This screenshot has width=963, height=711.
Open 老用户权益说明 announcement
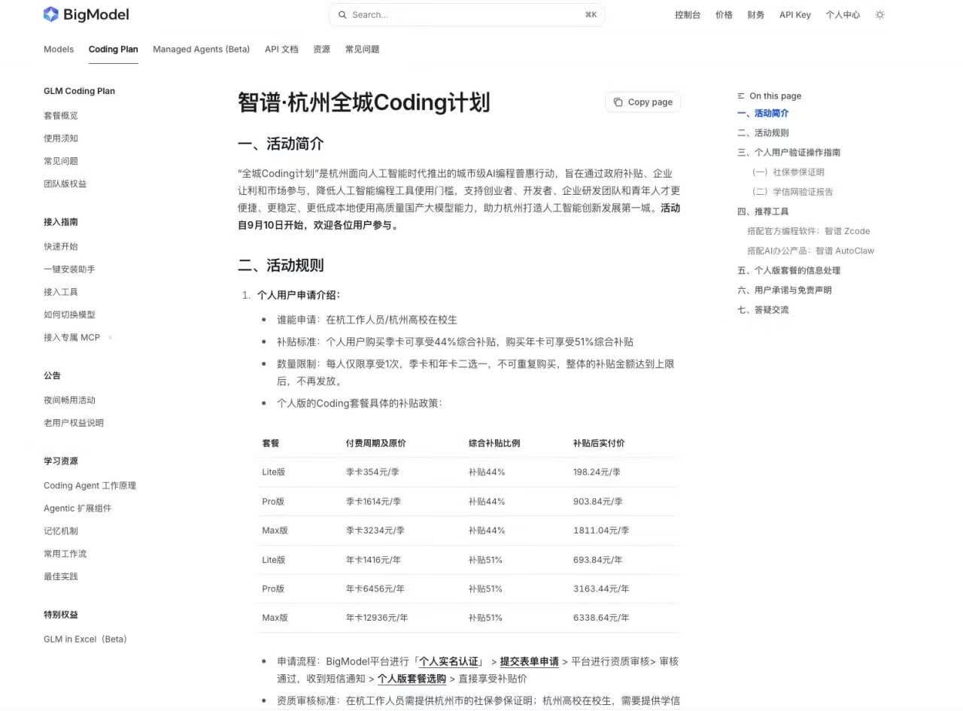click(x=74, y=423)
